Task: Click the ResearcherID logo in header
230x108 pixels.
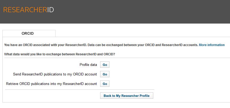Action: pyautogui.click(x=29, y=10)
